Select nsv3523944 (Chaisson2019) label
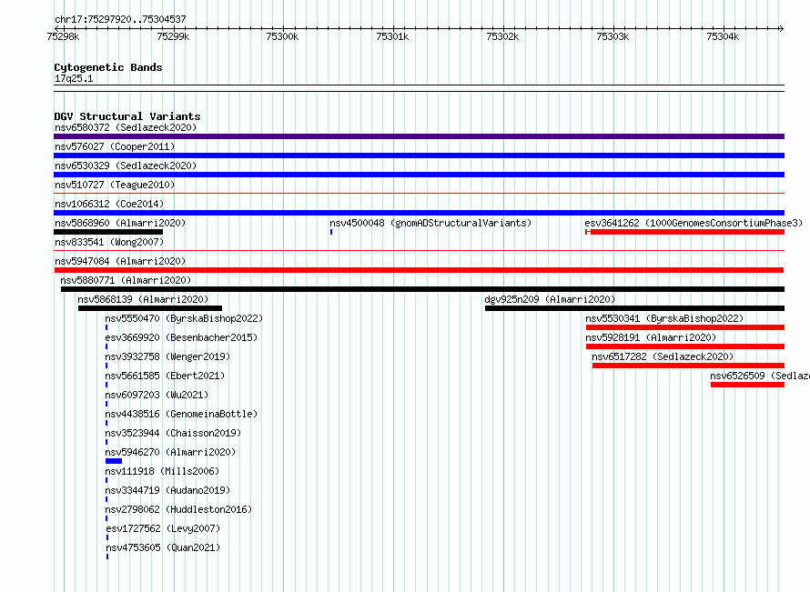The width and height of the screenshot is (810, 592). (173, 433)
